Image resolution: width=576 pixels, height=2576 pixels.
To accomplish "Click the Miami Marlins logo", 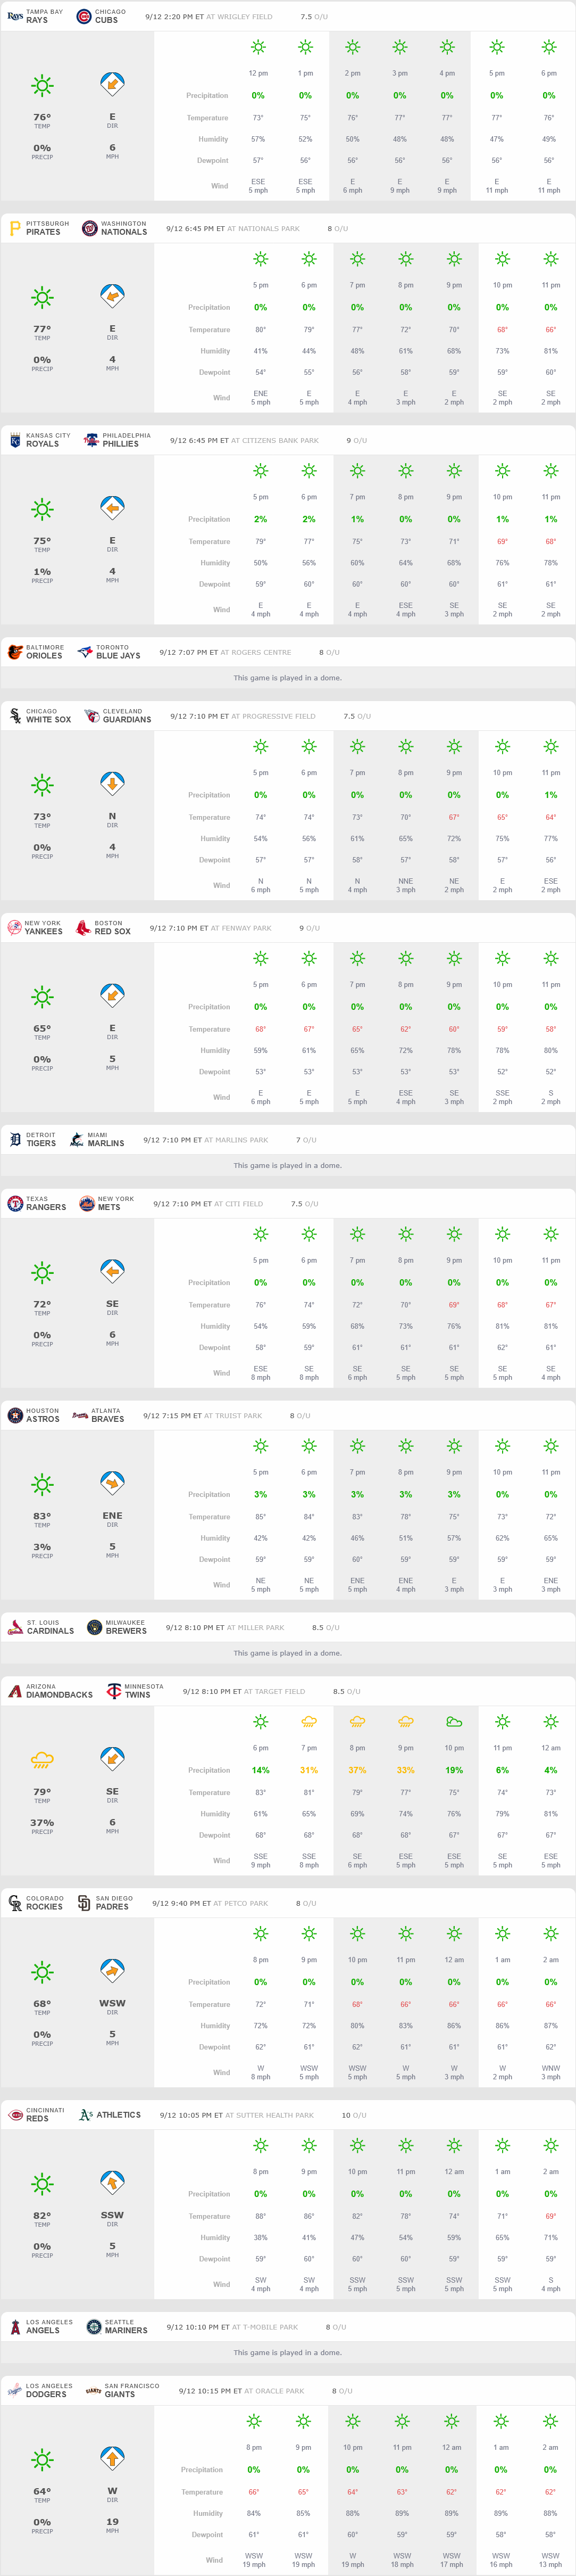I will (76, 1140).
